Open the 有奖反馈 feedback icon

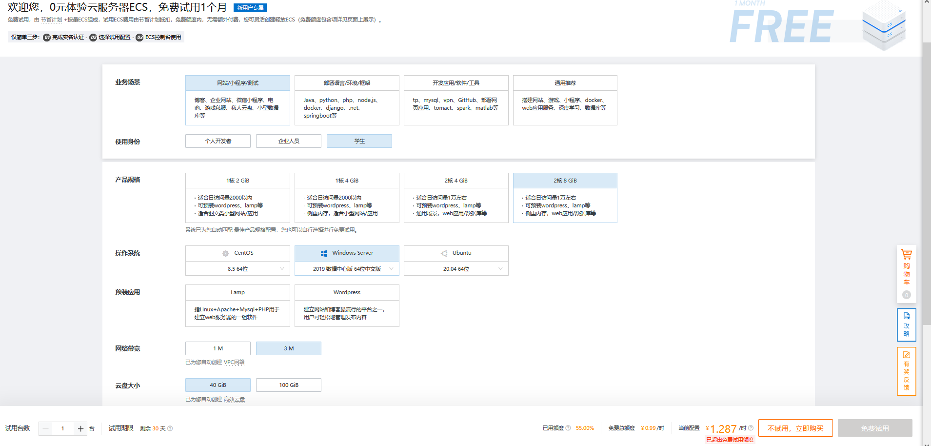tap(906, 371)
